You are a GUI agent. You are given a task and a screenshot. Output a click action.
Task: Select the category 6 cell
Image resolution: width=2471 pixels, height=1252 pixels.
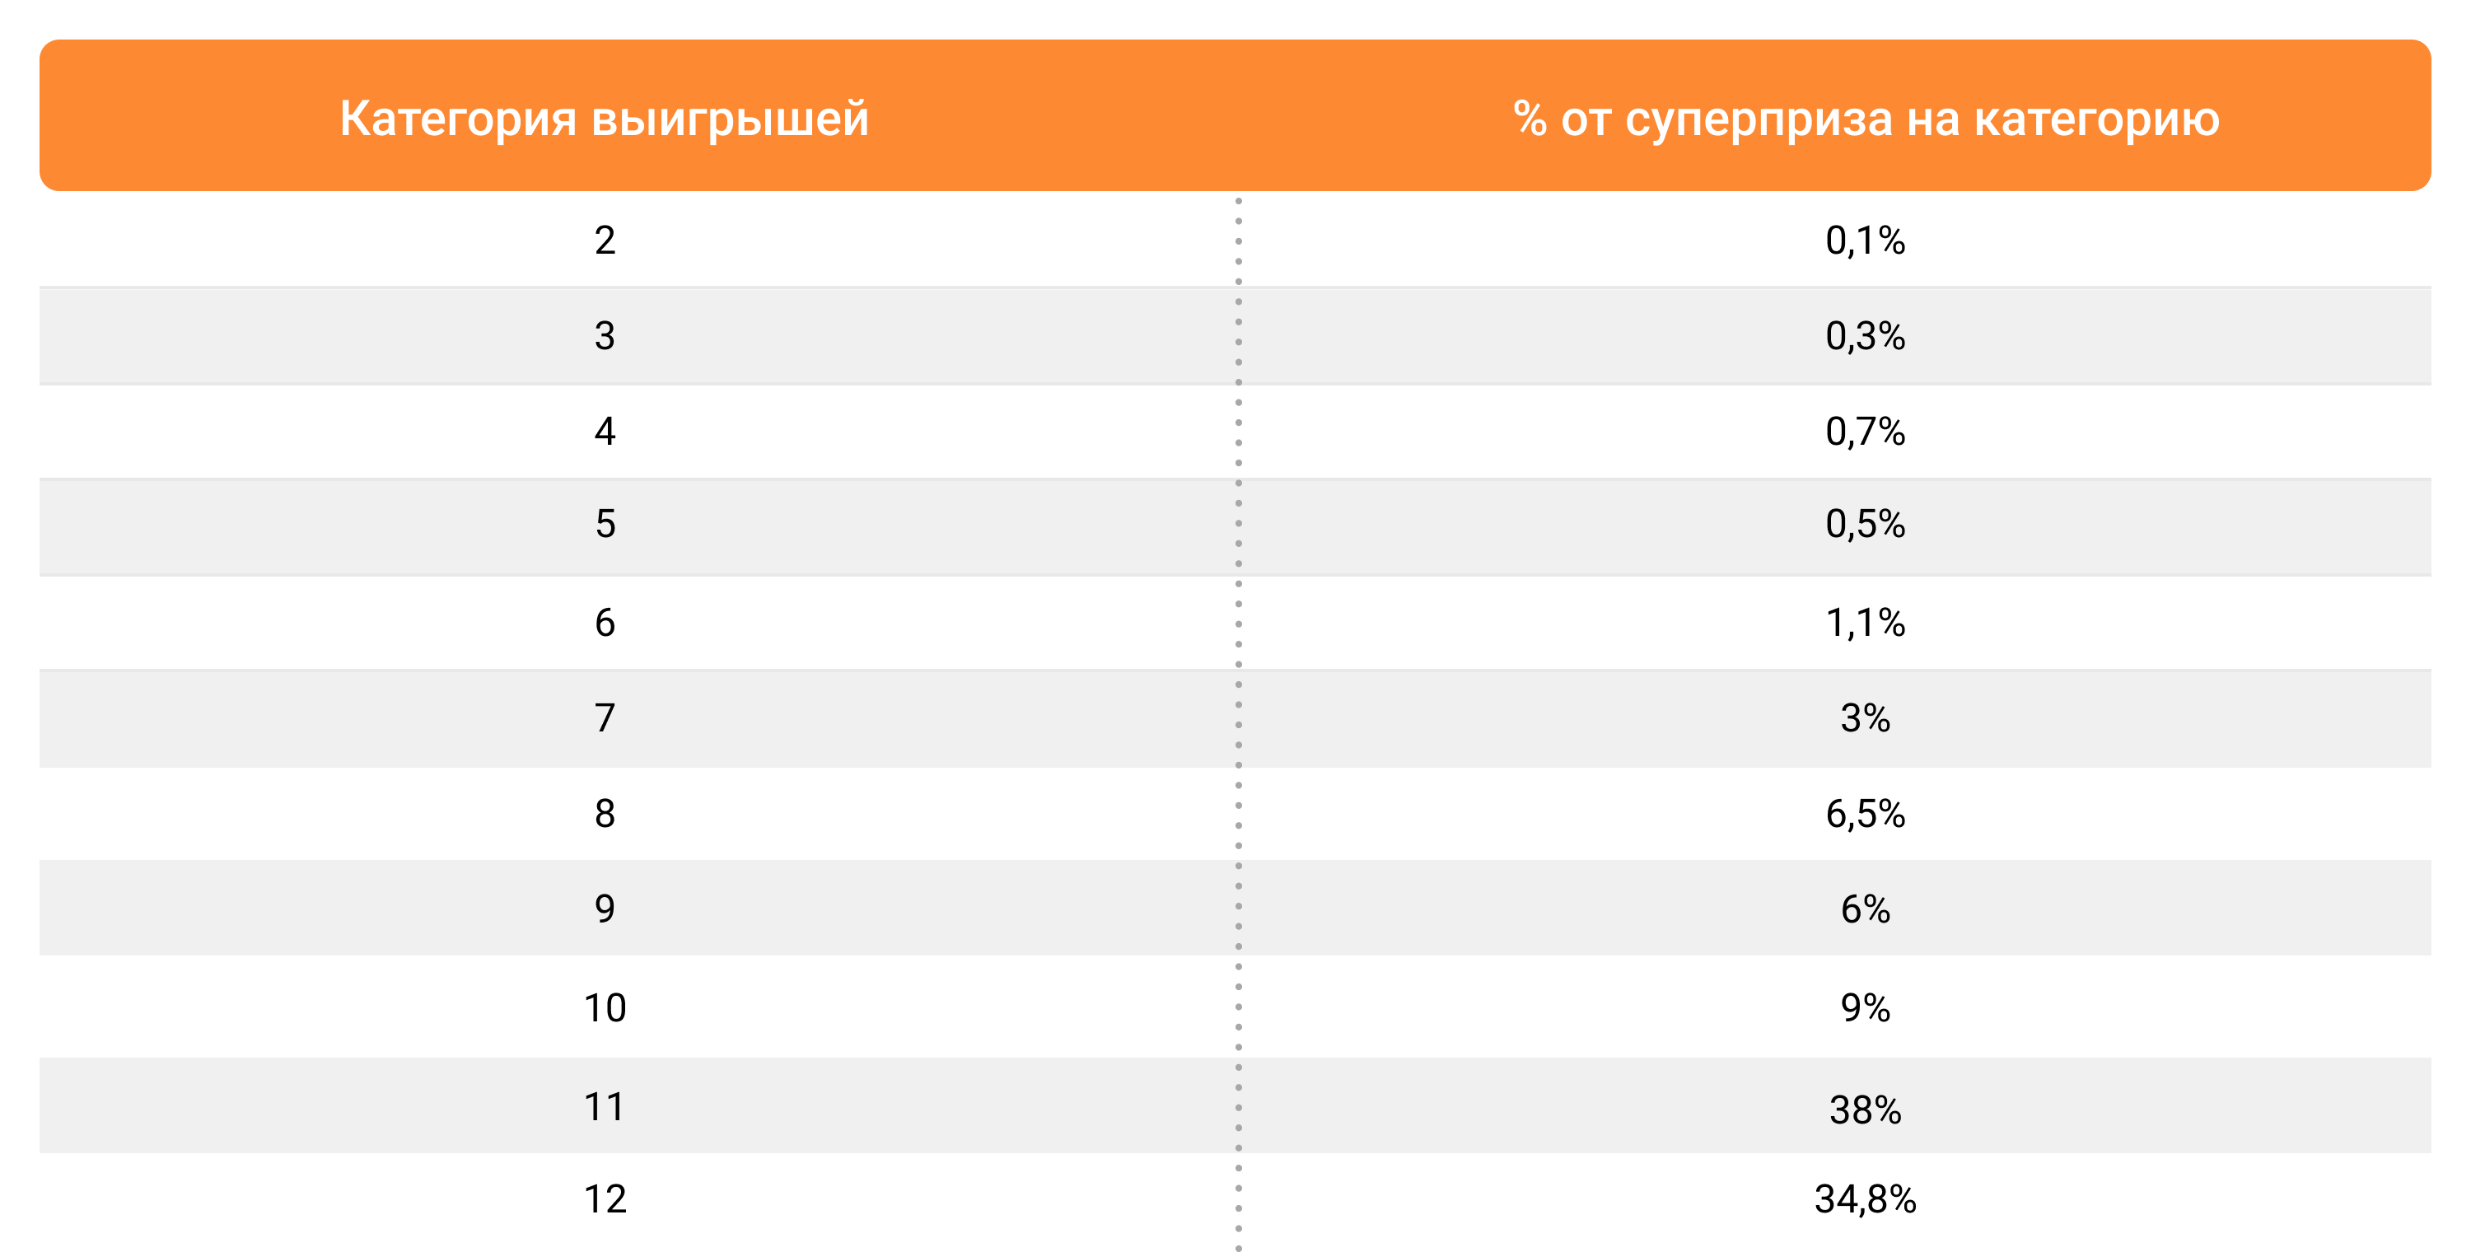click(x=605, y=623)
